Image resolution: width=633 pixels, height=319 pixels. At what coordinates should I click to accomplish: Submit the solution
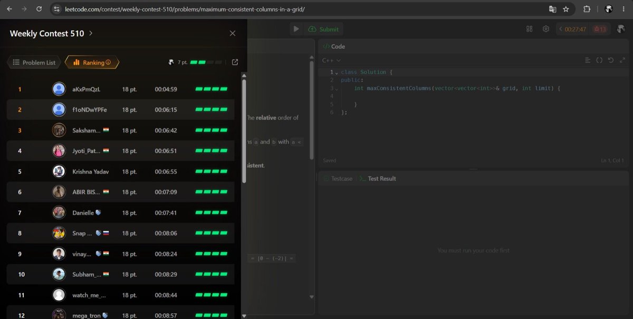[324, 29]
